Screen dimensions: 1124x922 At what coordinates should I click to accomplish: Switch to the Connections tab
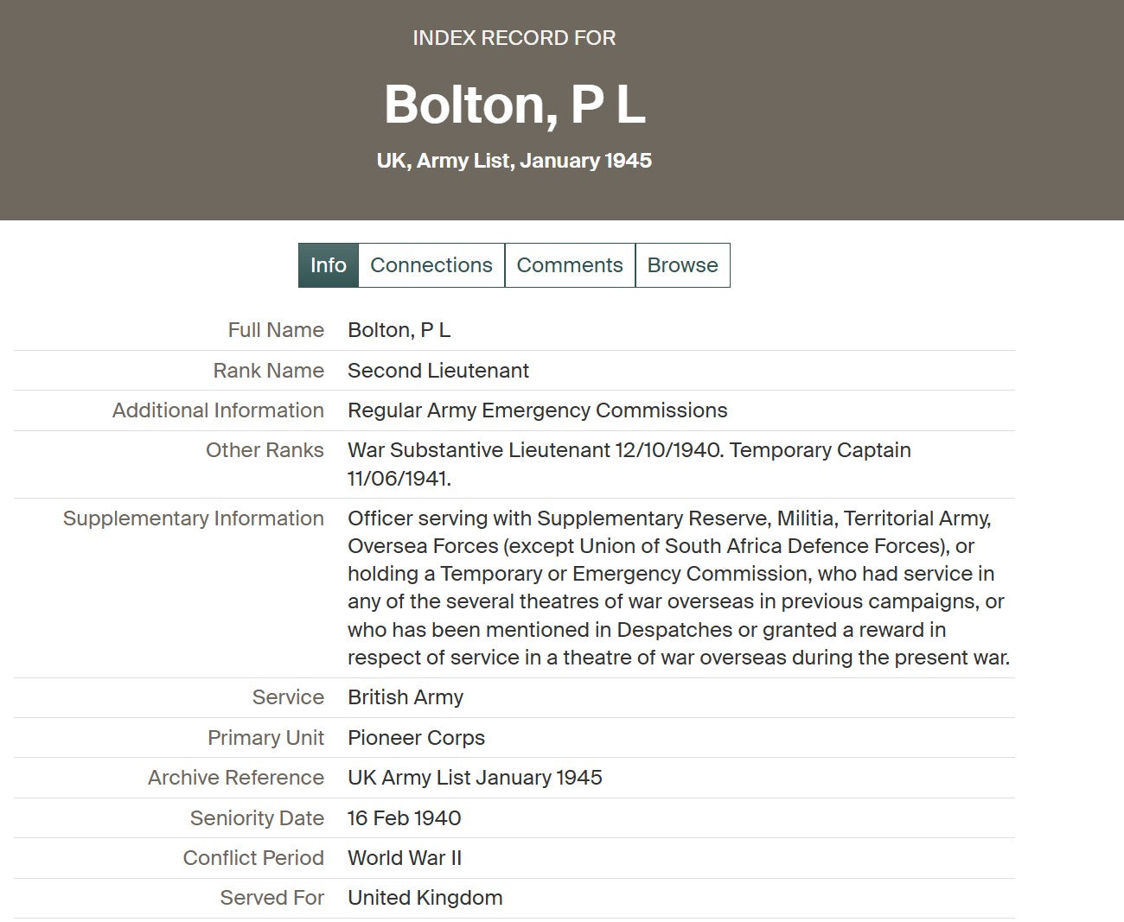coord(431,265)
